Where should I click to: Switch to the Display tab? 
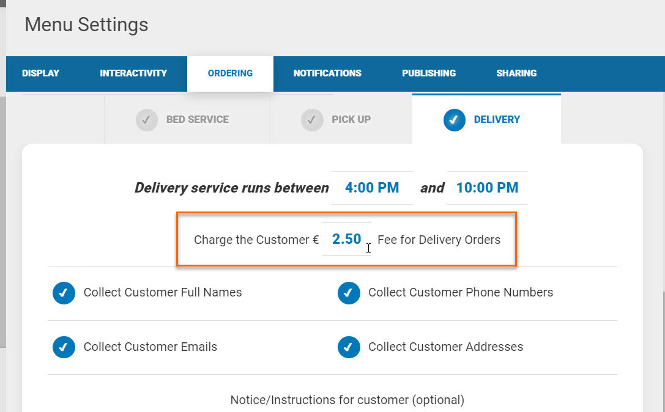[x=40, y=73]
